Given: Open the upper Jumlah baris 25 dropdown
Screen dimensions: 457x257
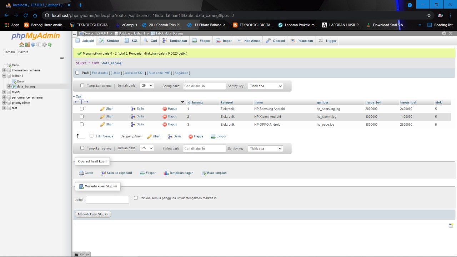Looking at the screenshot, I should click(x=147, y=86).
